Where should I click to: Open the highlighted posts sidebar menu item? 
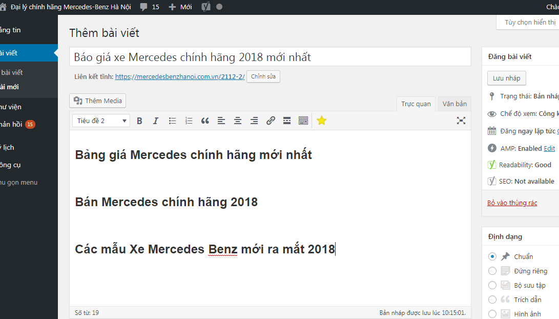coord(29,53)
